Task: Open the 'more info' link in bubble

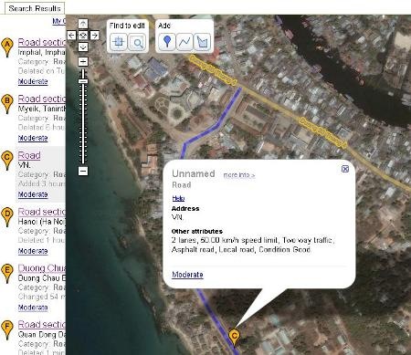Action: coord(239,175)
